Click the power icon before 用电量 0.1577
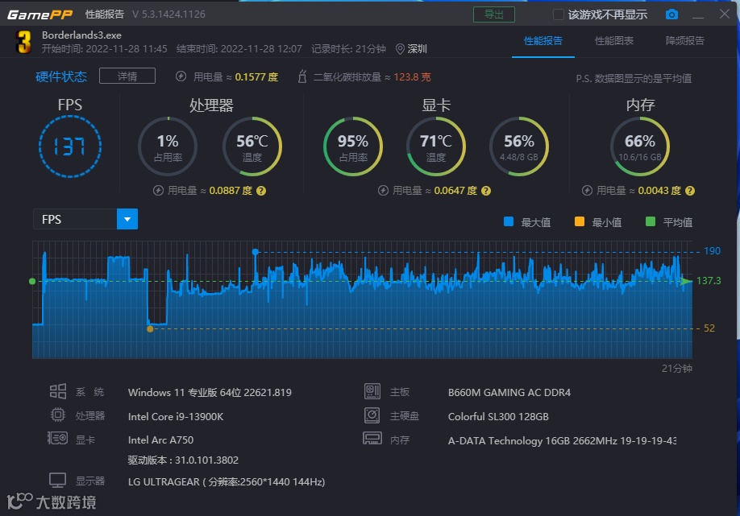 point(181,76)
